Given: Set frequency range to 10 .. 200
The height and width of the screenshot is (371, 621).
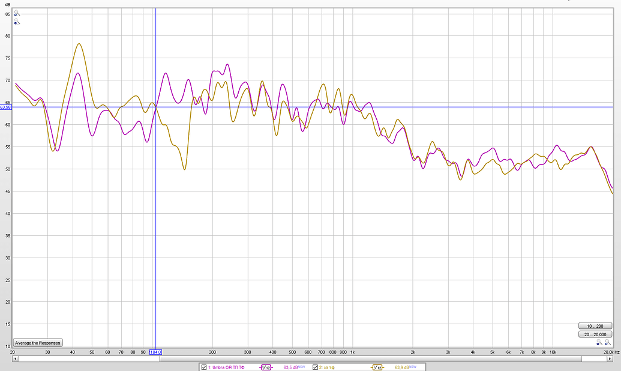Looking at the screenshot, I should click(595, 326).
